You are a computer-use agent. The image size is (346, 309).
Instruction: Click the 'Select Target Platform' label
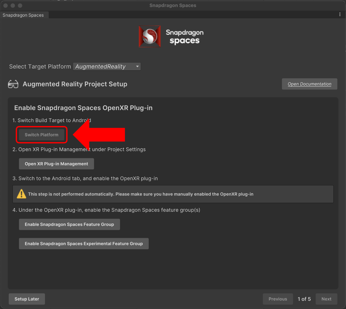coord(40,66)
